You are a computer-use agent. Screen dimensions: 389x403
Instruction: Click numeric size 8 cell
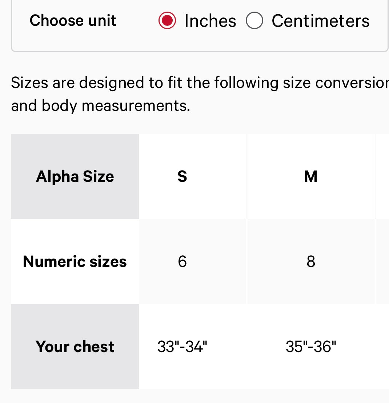[x=311, y=262]
